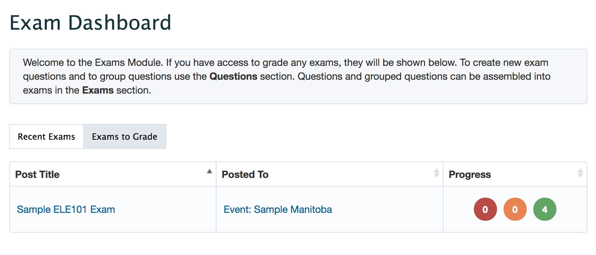Click the Progress column header label

[470, 174]
